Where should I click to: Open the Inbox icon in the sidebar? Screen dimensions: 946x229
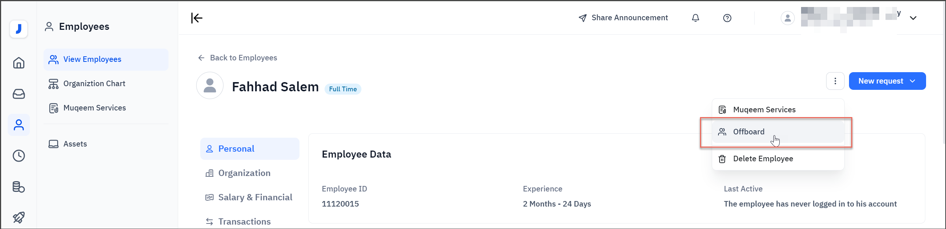(18, 94)
